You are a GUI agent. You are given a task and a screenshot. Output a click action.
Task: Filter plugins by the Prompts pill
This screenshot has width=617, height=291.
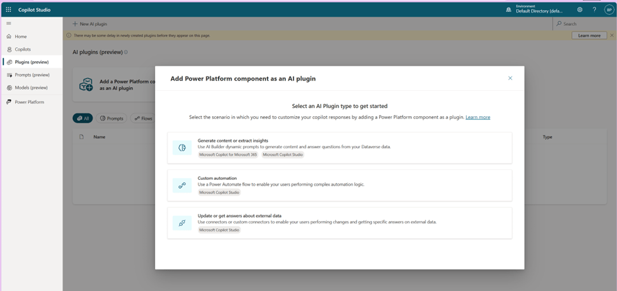pyautogui.click(x=111, y=119)
